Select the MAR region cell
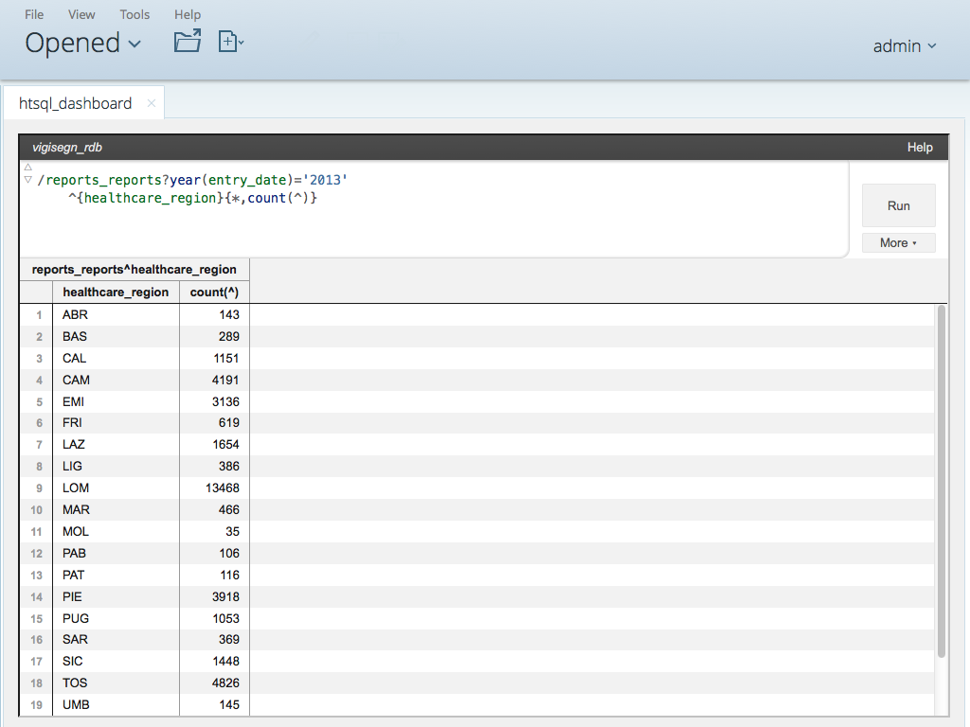Image resolution: width=970 pixels, height=727 pixels. (116, 509)
